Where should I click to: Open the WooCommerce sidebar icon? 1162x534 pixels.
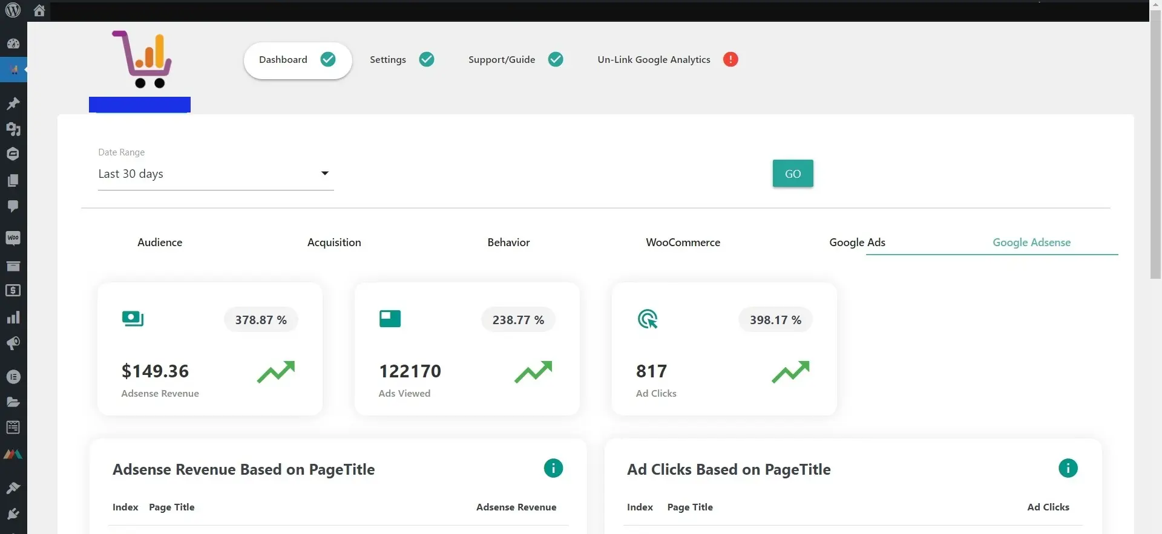(13, 238)
